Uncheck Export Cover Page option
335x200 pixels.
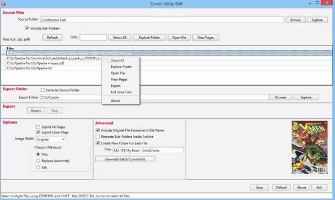38,132
